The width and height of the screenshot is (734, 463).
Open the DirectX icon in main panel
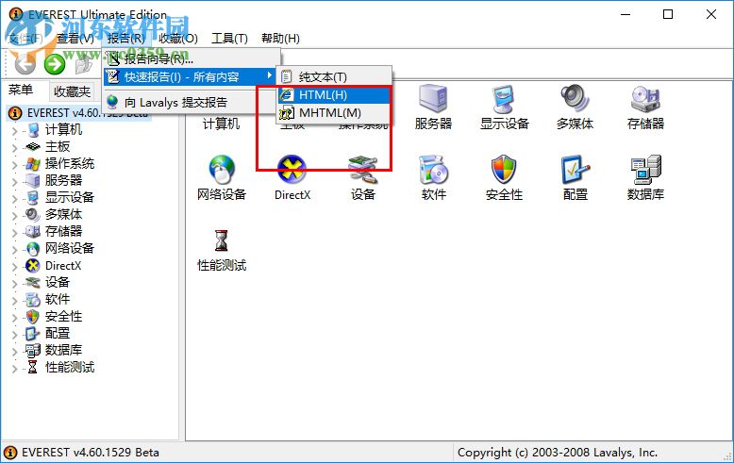pos(292,170)
